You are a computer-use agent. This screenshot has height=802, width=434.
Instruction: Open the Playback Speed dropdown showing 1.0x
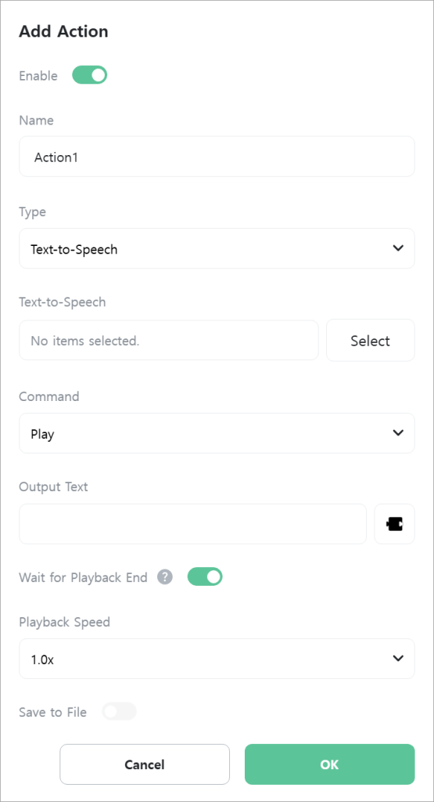(217, 659)
